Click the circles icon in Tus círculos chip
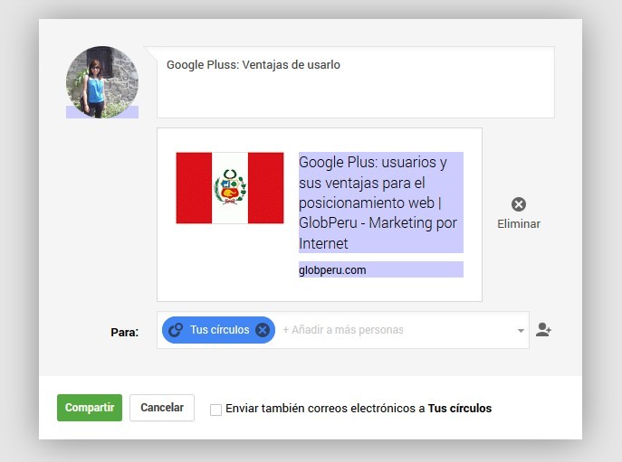 [176, 330]
